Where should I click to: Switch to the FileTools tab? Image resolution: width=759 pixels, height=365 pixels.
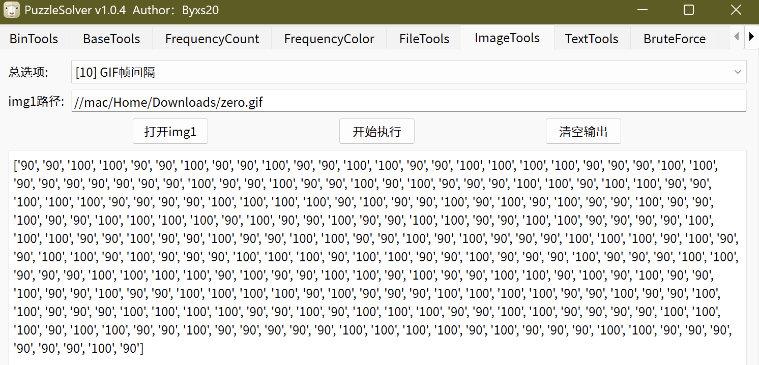pos(424,39)
